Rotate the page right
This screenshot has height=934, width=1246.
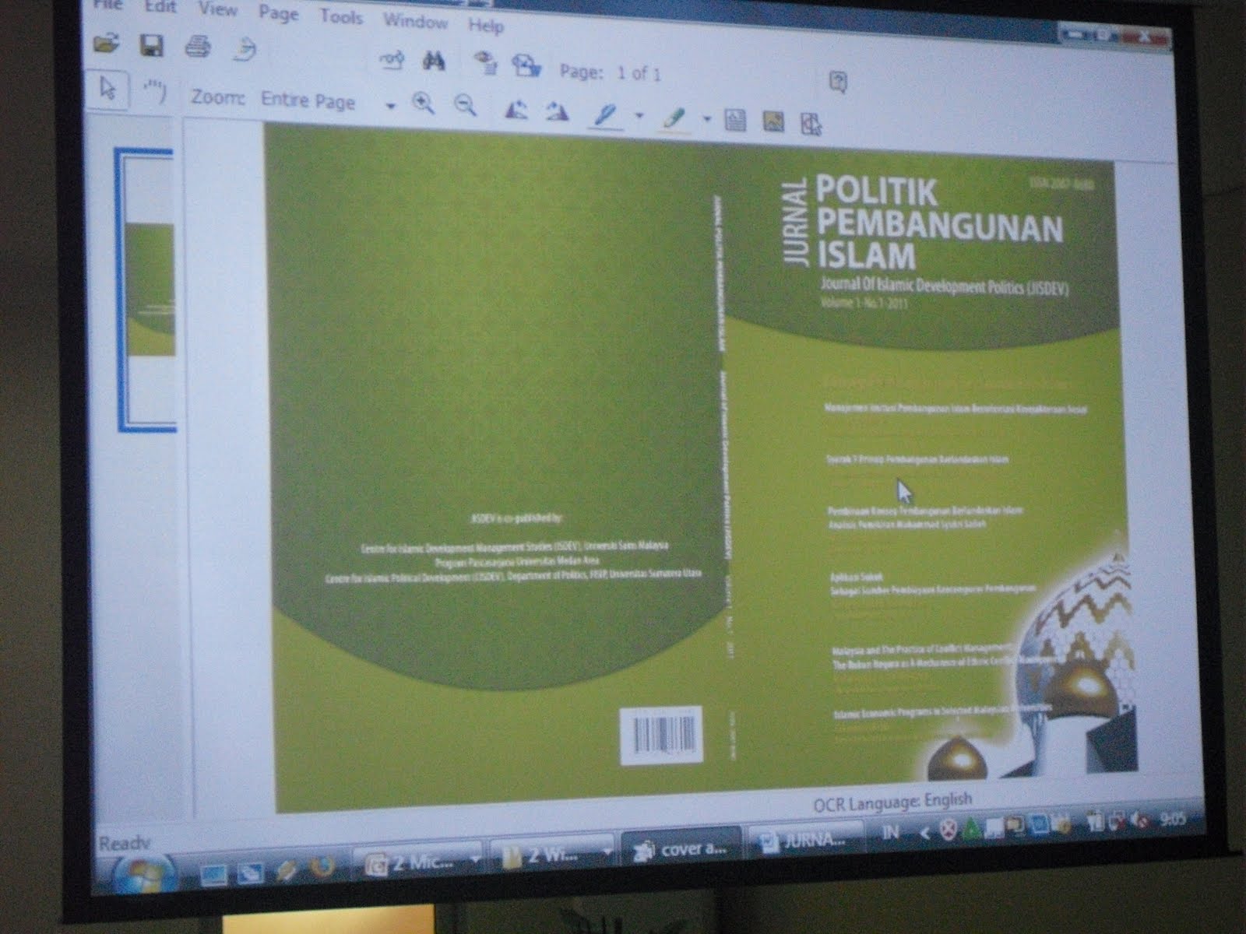tap(556, 112)
